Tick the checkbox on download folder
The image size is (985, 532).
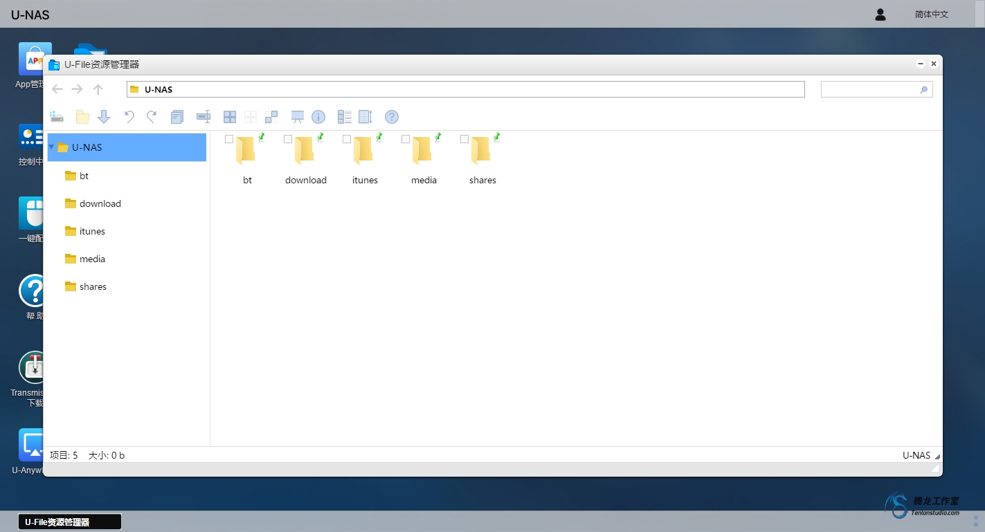click(288, 139)
